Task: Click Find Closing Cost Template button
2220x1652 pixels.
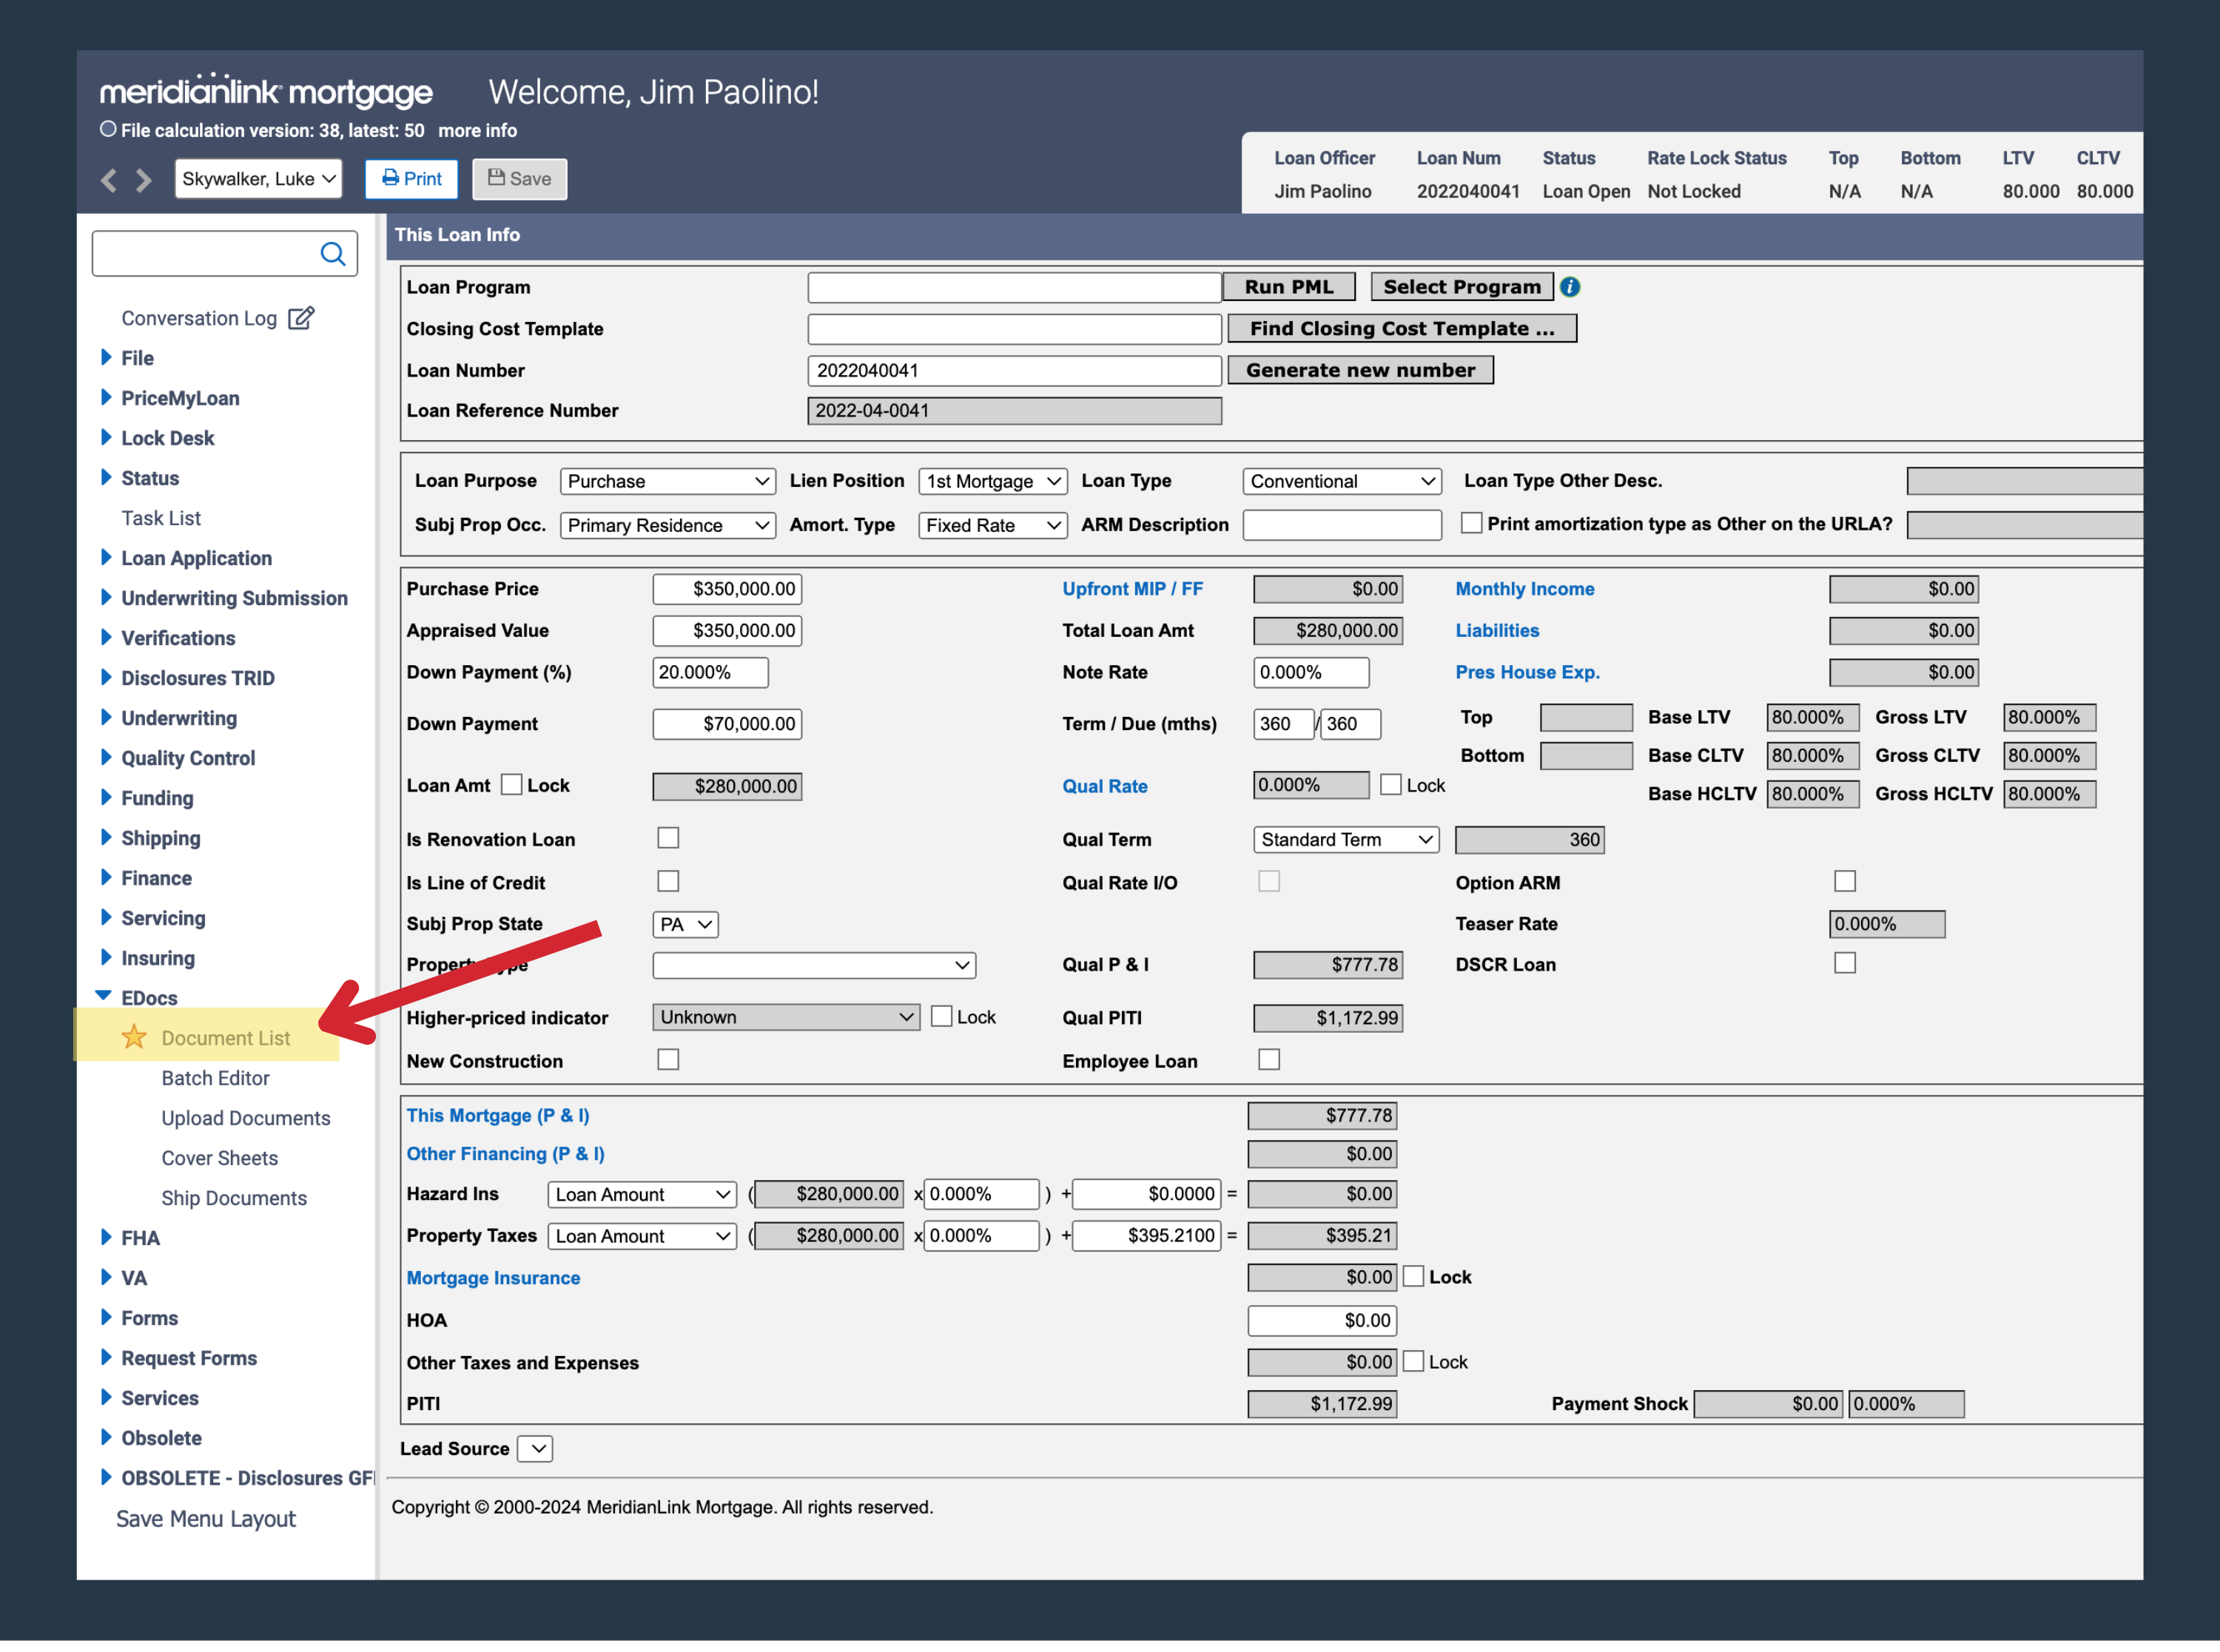Action: coord(1402,329)
